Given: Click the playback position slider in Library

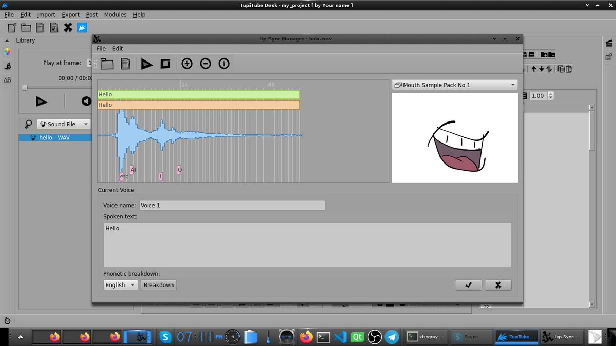Looking at the screenshot, I should tap(24, 87).
